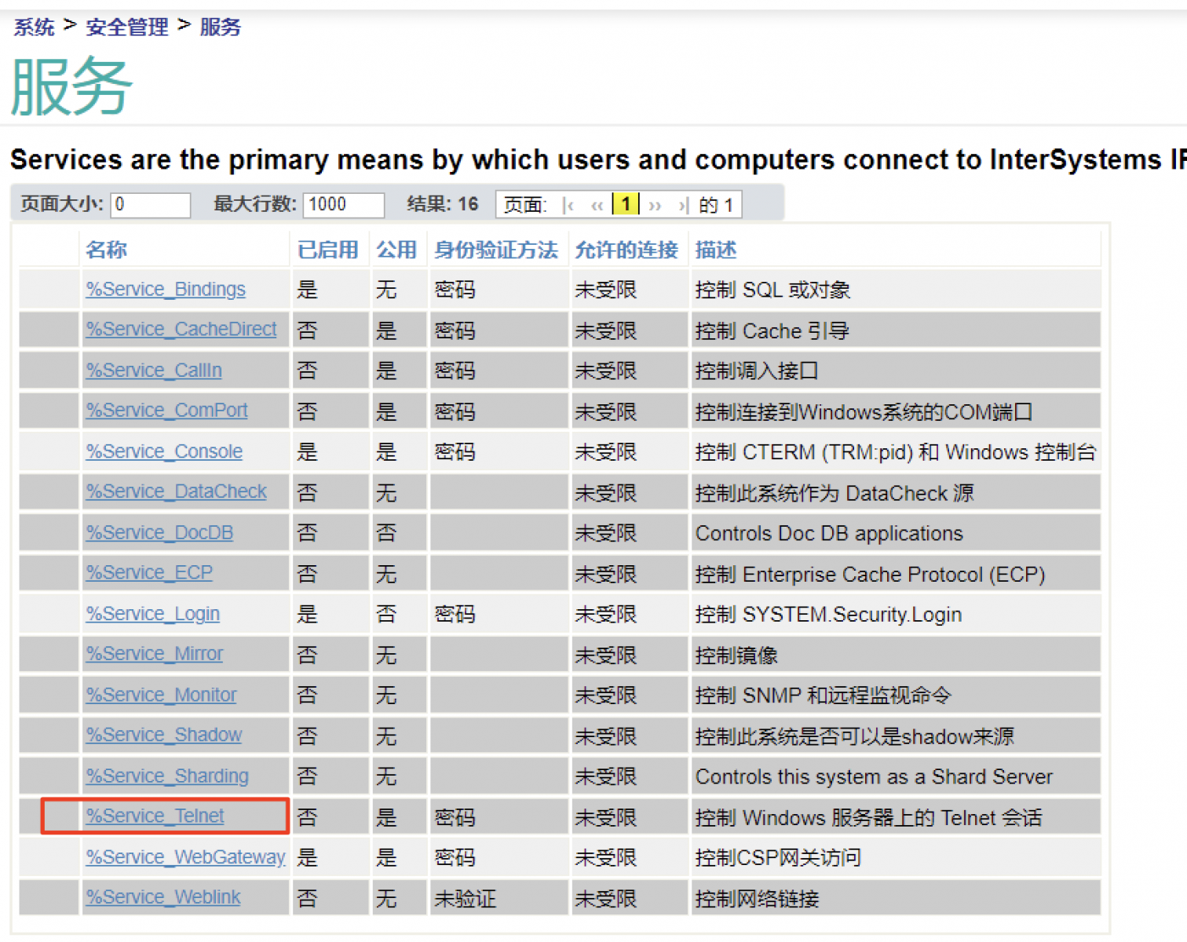Open %Service_WebGateway service link
Image resolution: width=1187 pixels, height=942 pixels.
[x=185, y=857]
